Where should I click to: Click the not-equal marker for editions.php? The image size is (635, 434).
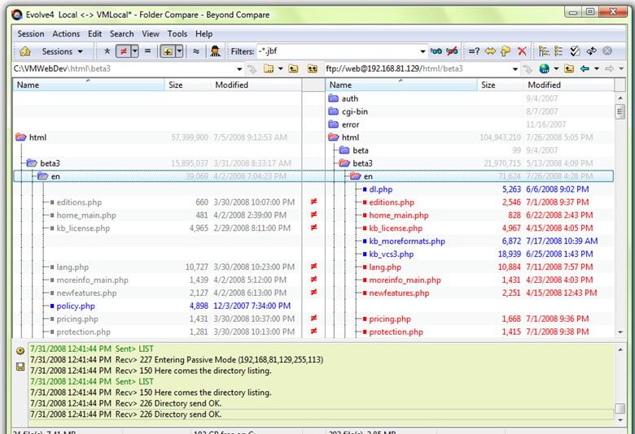[x=313, y=202]
